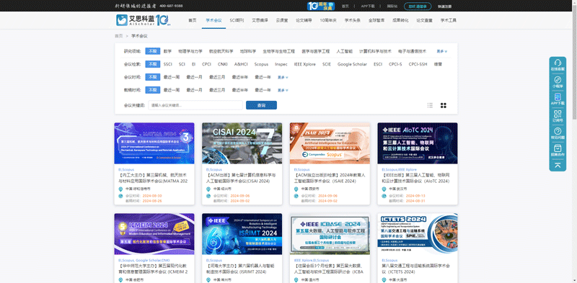Open 学术工具 navigation tab
This screenshot has width=577, height=283.
(448, 21)
